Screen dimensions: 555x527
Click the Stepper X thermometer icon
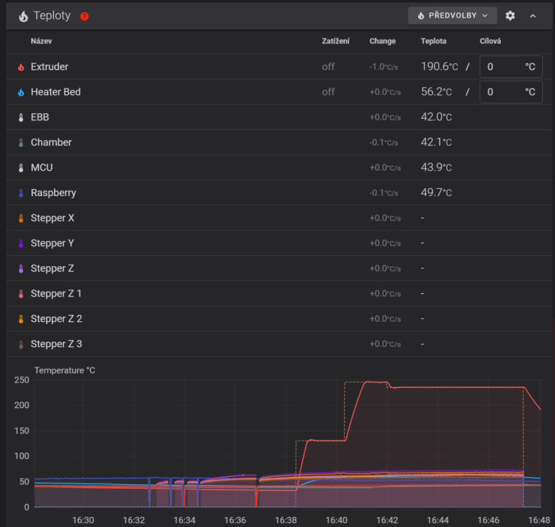coord(21,218)
